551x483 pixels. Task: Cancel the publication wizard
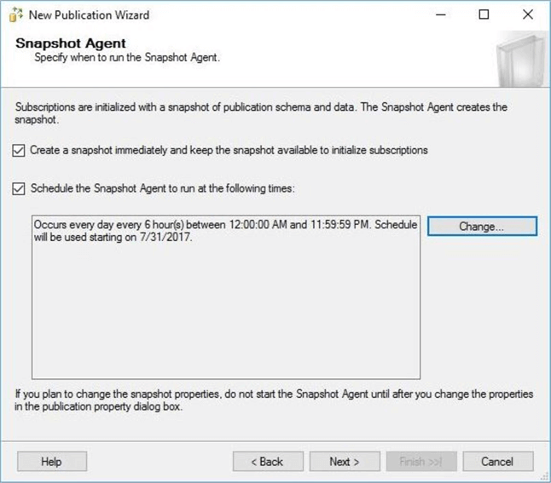click(x=496, y=462)
